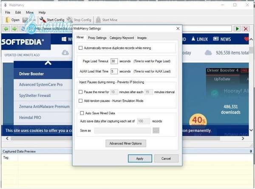Select Driver Booster list entry
255x189 pixels.
[x=43, y=74]
